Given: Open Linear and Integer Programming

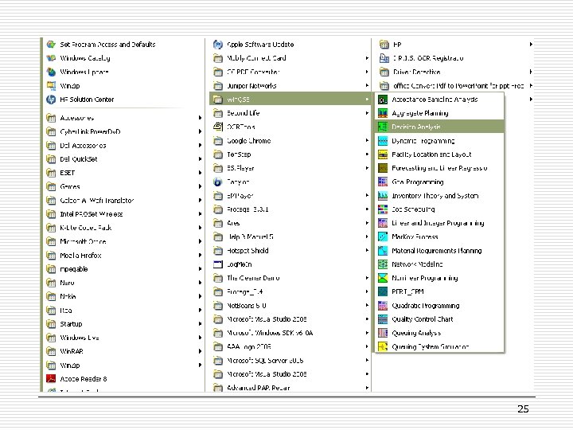Looking at the screenshot, I should point(437,224).
